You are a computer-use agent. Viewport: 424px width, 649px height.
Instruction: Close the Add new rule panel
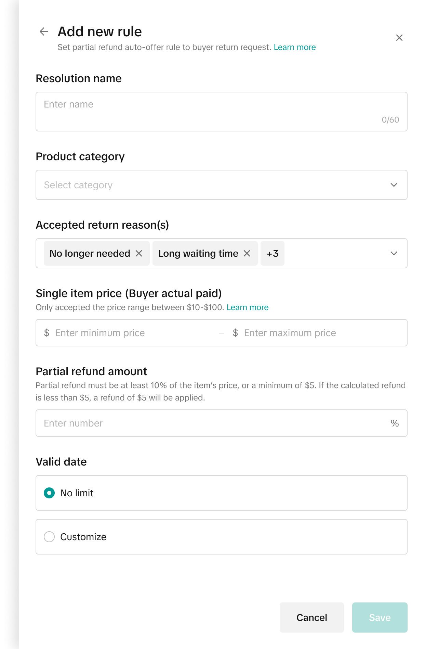pos(399,38)
